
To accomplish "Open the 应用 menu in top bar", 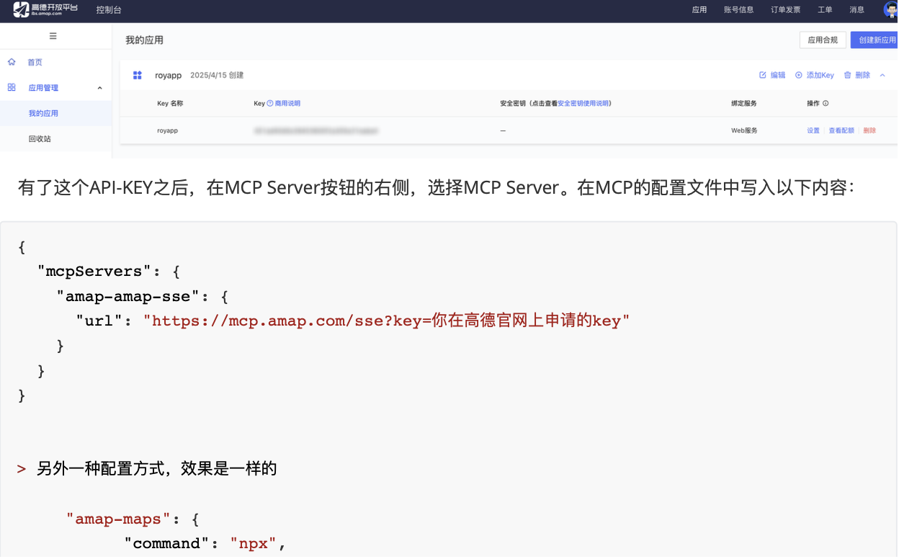I will tap(699, 10).
